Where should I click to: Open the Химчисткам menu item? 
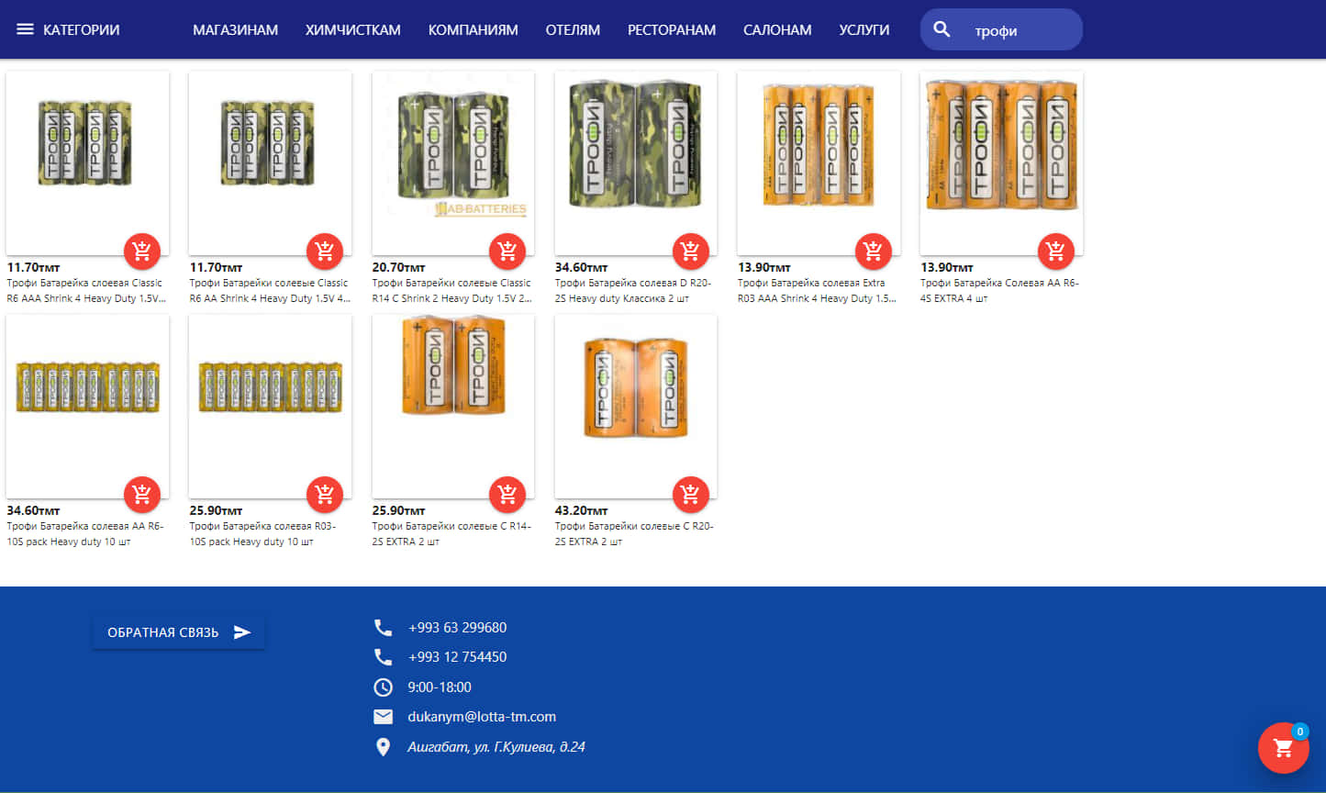point(352,29)
